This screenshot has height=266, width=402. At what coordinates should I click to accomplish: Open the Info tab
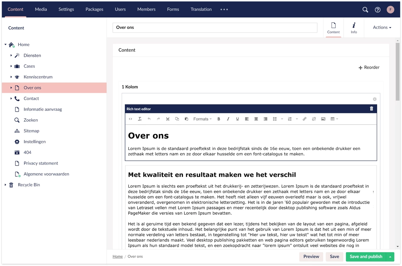point(354,28)
